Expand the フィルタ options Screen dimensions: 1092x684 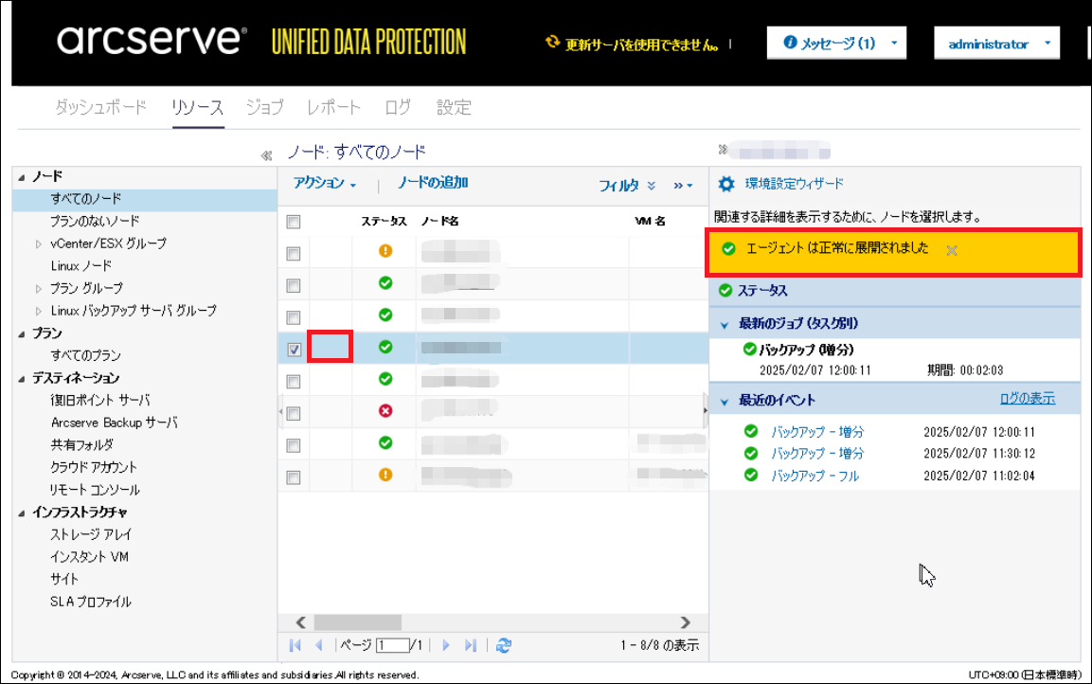(x=627, y=186)
